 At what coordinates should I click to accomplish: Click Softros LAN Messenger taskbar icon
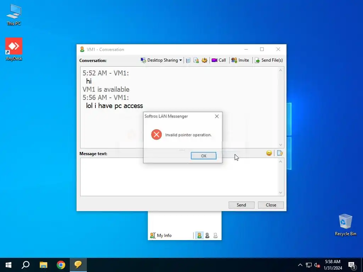[x=78, y=265]
